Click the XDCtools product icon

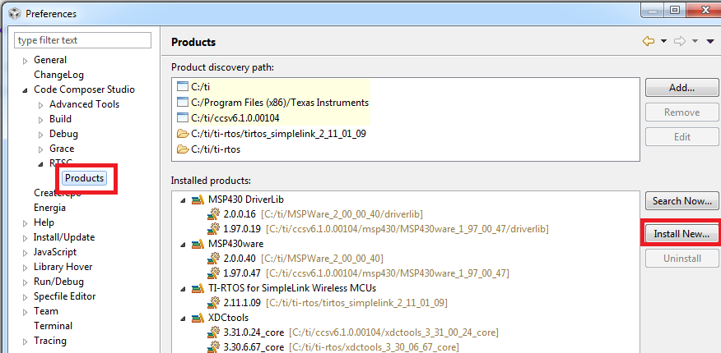pos(198,318)
